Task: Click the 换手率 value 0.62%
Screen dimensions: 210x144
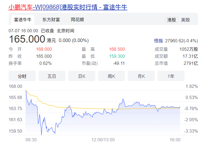Action: click(x=45, y=63)
